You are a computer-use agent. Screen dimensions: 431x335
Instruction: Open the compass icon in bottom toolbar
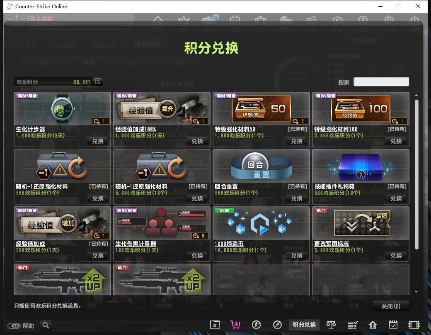point(277,325)
